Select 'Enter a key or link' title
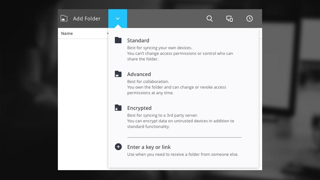 click(x=149, y=147)
